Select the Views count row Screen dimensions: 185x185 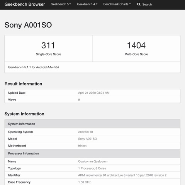pos(92,99)
